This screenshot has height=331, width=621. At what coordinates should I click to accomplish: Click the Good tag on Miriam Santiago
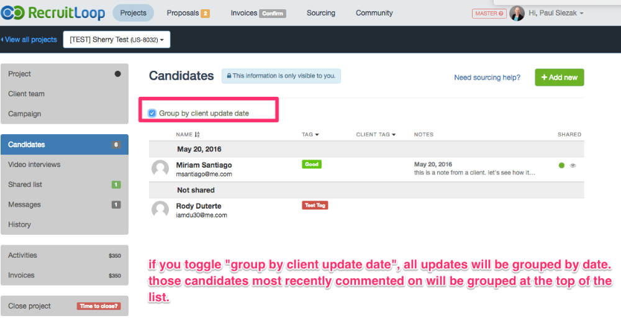coord(312,165)
